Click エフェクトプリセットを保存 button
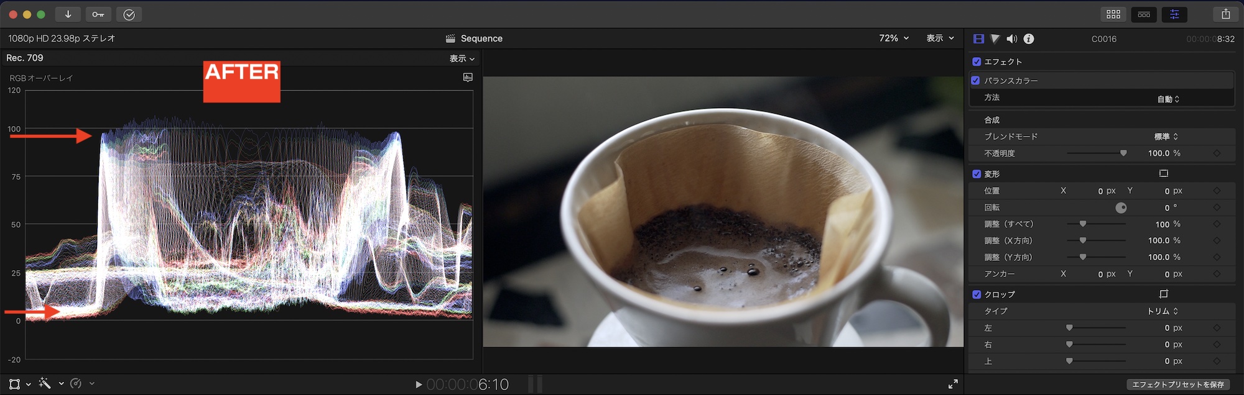The width and height of the screenshot is (1244, 395). [x=1178, y=384]
